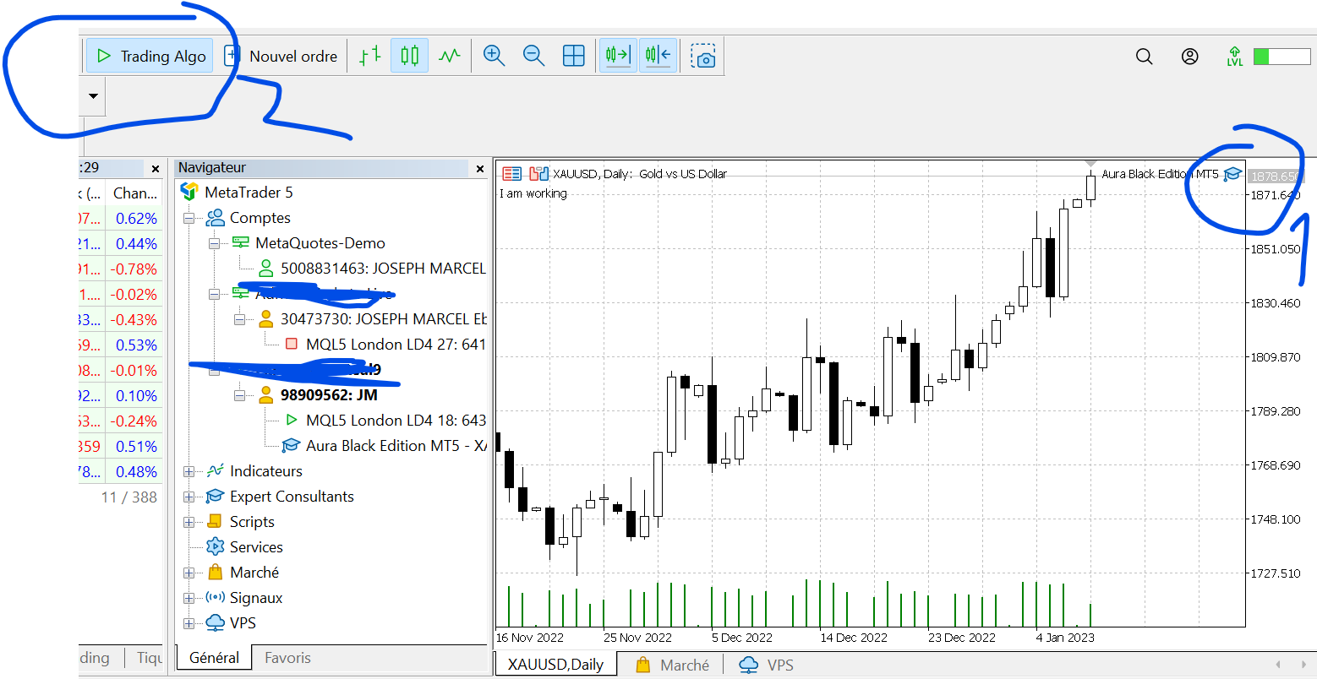Switch to the Général tab
The width and height of the screenshot is (1317, 679).
point(214,658)
